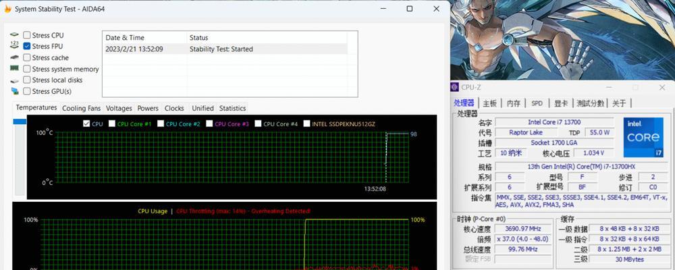Click the CPU Throttling overheating warning text
Screen dimensions: 675x270
pos(243,211)
